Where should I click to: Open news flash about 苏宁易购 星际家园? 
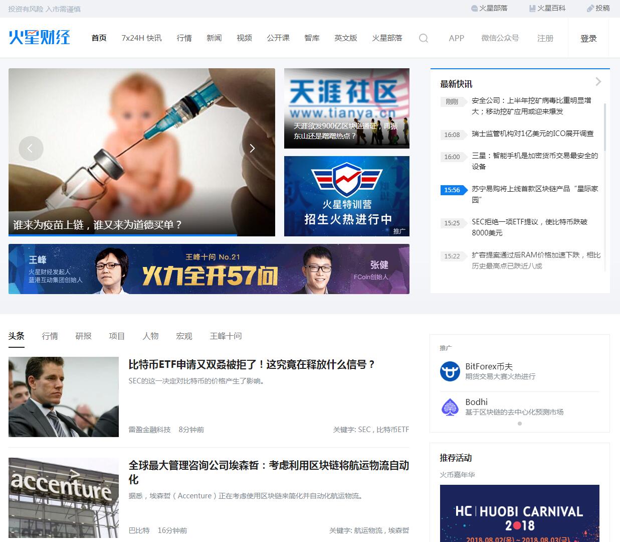[535, 194]
